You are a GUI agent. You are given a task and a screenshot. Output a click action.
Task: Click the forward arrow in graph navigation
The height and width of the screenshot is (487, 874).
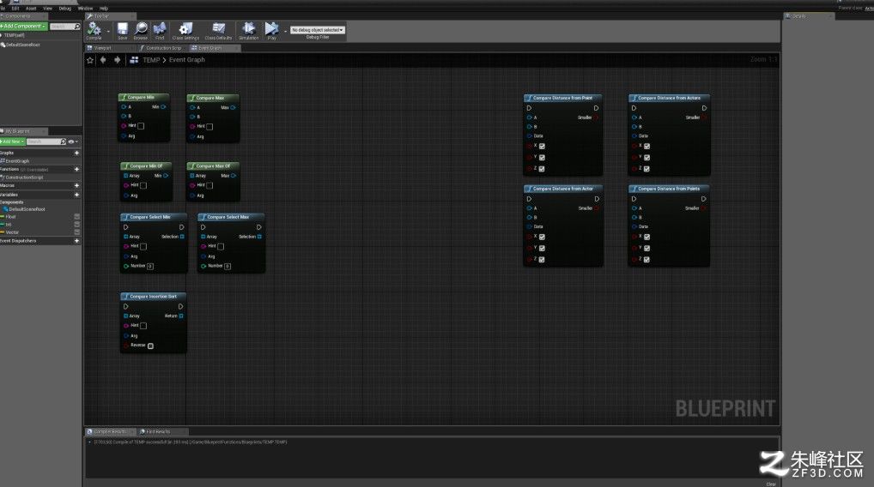(117, 60)
